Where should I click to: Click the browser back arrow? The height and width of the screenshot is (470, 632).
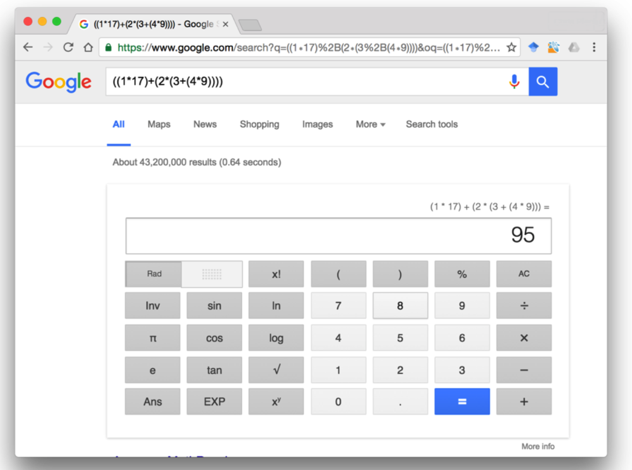[28, 47]
